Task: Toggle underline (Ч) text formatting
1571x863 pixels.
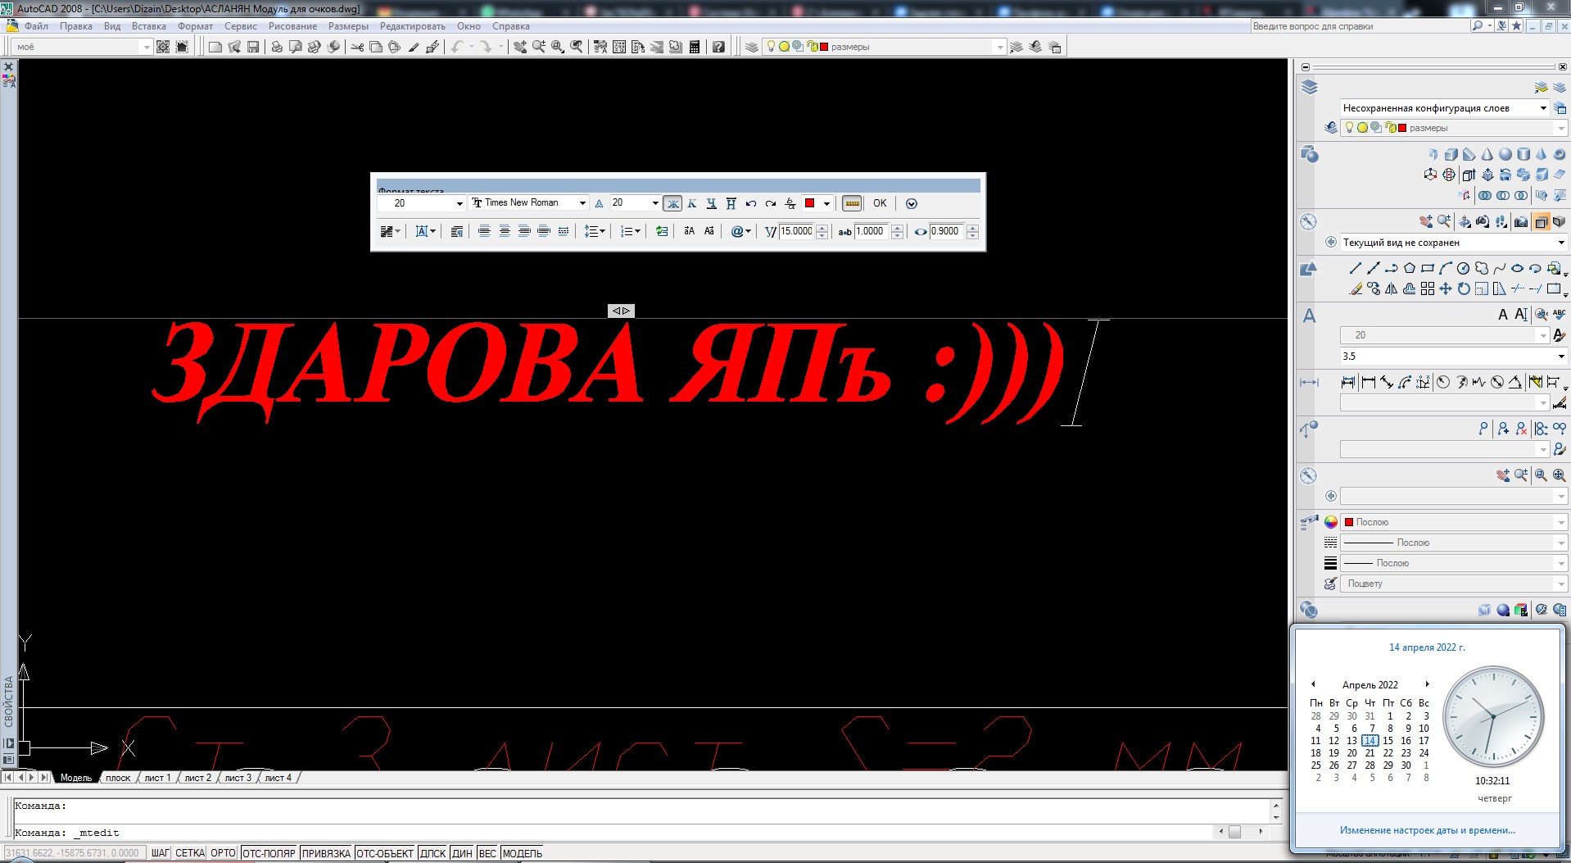Action: pyautogui.click(x=712, y=203)
